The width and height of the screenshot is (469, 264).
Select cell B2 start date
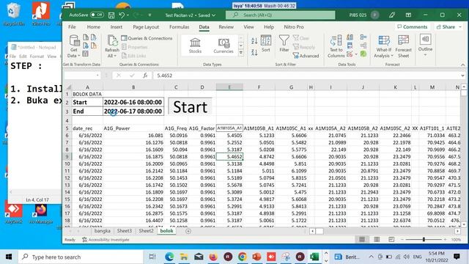pyautogui.click(x=133, y=103)
